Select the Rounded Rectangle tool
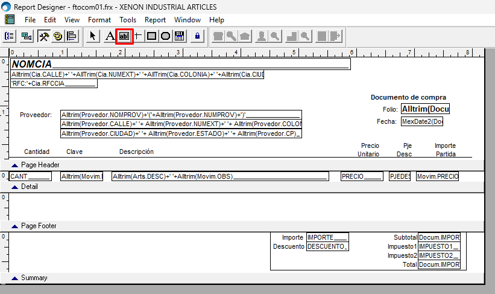 [166, 36]
